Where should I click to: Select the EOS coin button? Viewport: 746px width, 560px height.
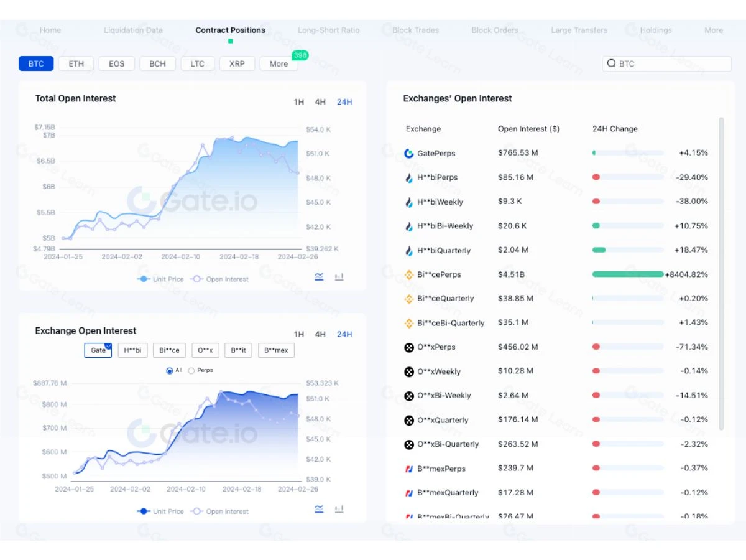click(116, 63)
